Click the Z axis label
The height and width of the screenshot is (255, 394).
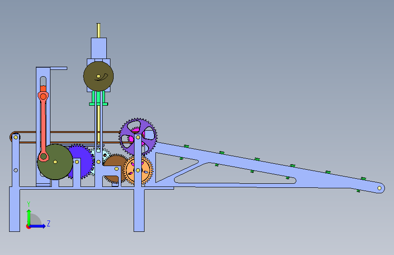tap(49, 223)
